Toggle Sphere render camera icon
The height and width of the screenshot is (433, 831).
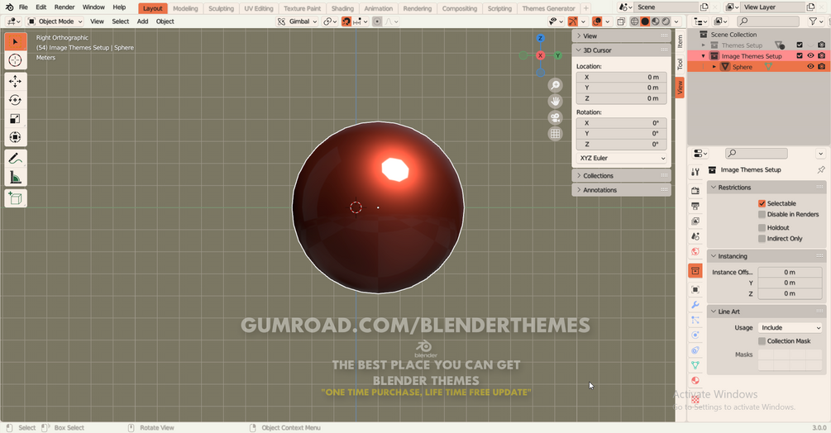(x=821, y=67)
